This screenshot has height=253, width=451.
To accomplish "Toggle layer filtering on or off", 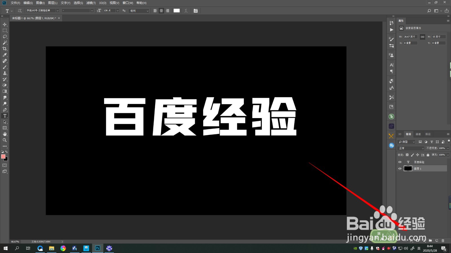I will click(449, 141).
